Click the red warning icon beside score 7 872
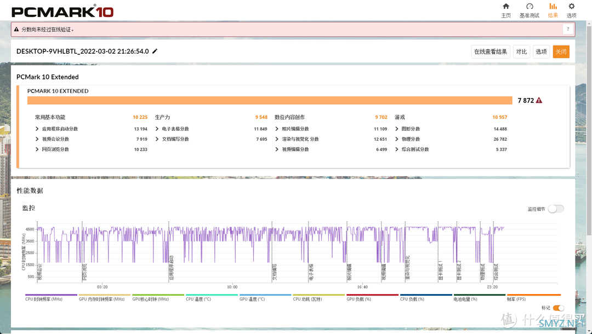Screen dimensions: 592x334 pos(539,101)
